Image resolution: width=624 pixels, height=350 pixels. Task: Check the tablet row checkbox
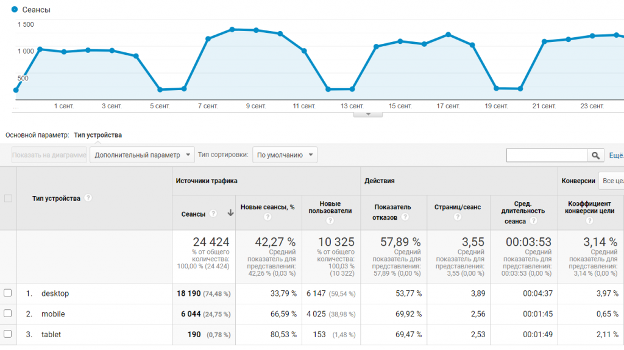8,334
